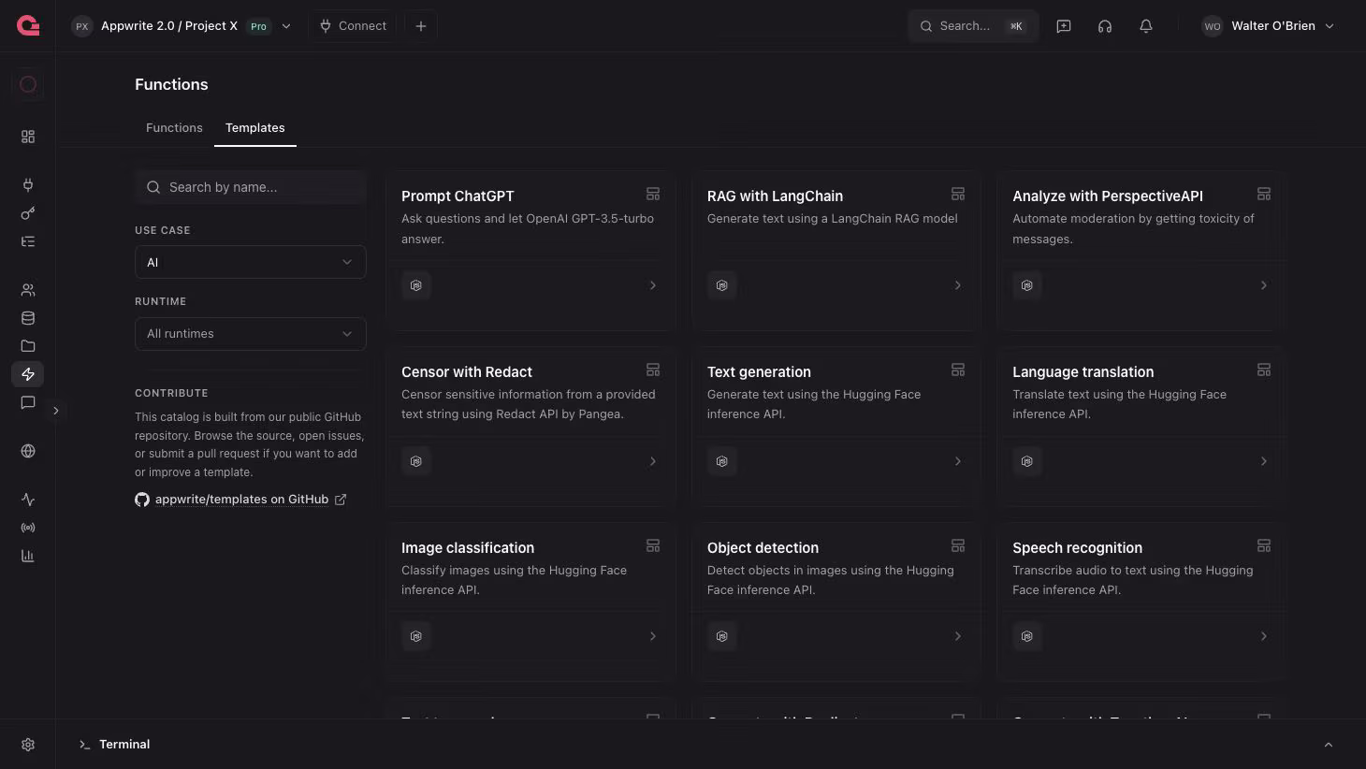
Task: Open the overview grid icon in sidebar
Action: (x=28, y=137)
